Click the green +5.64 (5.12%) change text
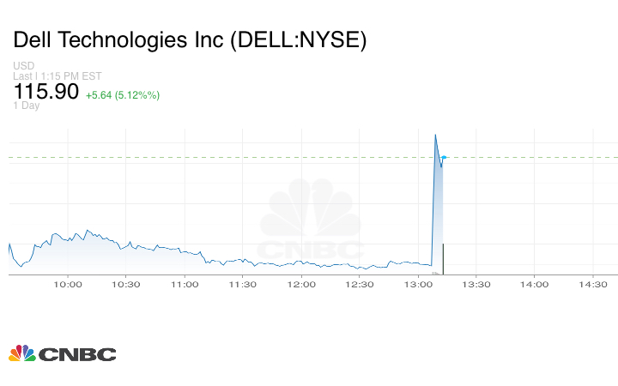The width and height of the screenshot is (618, 386). click(x=122, y=94)
